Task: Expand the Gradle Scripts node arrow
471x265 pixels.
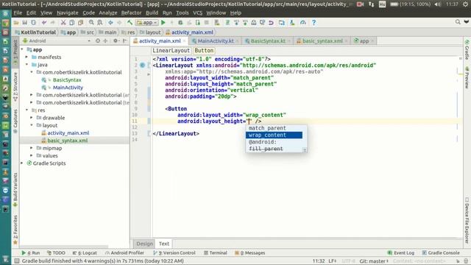Action: click(x=22, y=163)
